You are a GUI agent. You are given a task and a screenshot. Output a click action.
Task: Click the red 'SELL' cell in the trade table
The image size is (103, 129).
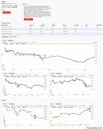[42, 27]
